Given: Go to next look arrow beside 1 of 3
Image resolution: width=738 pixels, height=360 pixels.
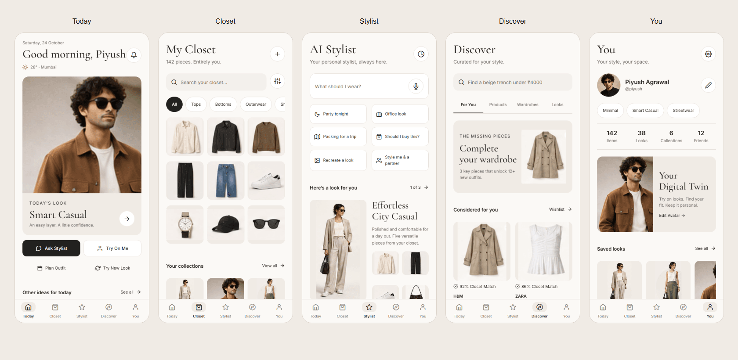Looking at the screenshot, I should click(426, 187).
